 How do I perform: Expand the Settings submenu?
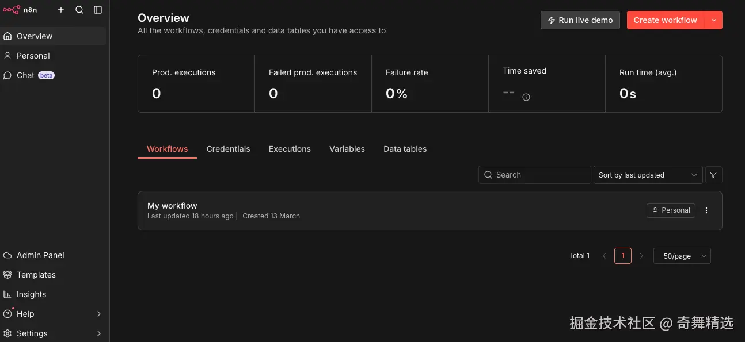click(x=98, y=333)
